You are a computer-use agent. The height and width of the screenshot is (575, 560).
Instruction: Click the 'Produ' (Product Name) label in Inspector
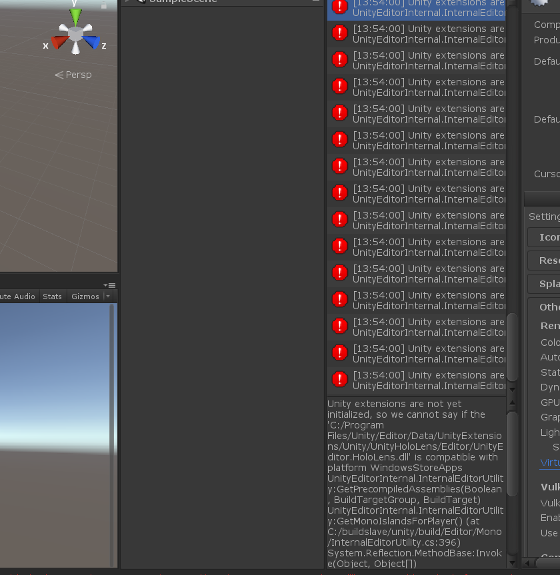tap(547, 40)
